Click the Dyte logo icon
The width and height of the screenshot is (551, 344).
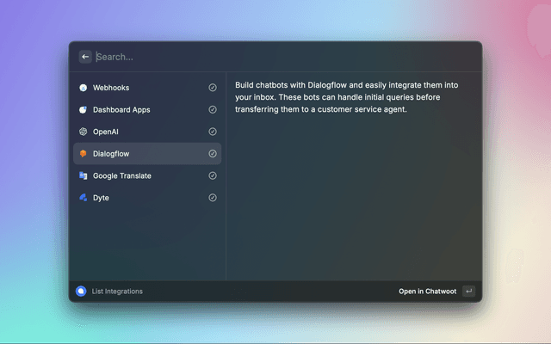(84, 198)
